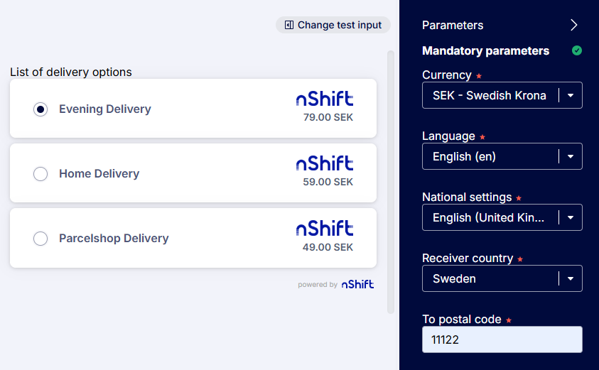Image resolution: width=599 pixels, height=370 pixels.
Task: Click the To postal code input field
Action: [x=502, y=339]
